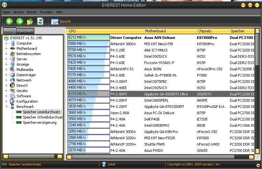Select the Software disc icon

(x=13, y=96)
